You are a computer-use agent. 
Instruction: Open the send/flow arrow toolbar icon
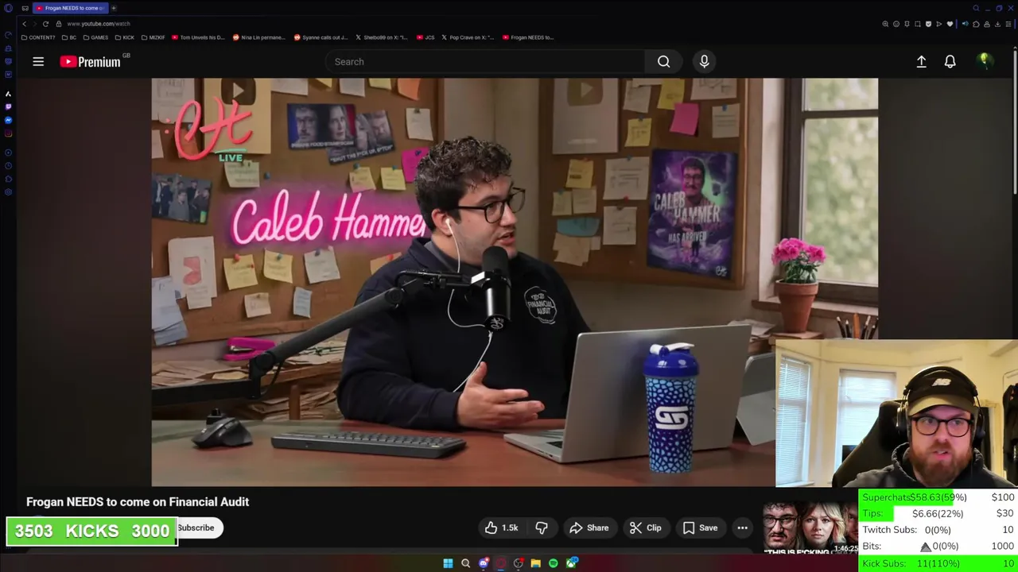pos(939,24)
